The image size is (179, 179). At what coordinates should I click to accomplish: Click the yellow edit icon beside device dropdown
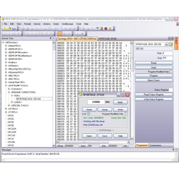point(171,44)
